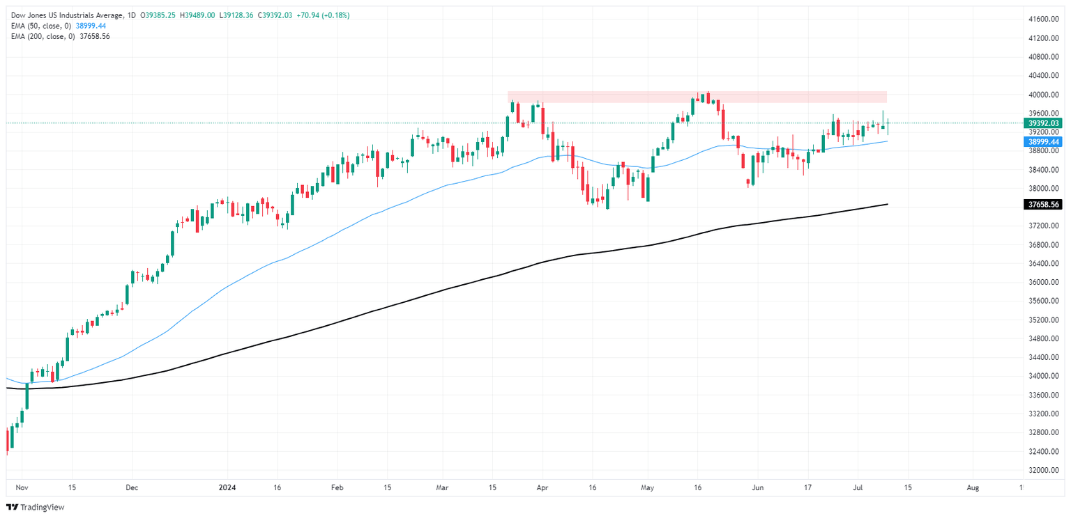Click the May label on time axis
Viewport: 1071px width, 518px height.
point(649,488)
